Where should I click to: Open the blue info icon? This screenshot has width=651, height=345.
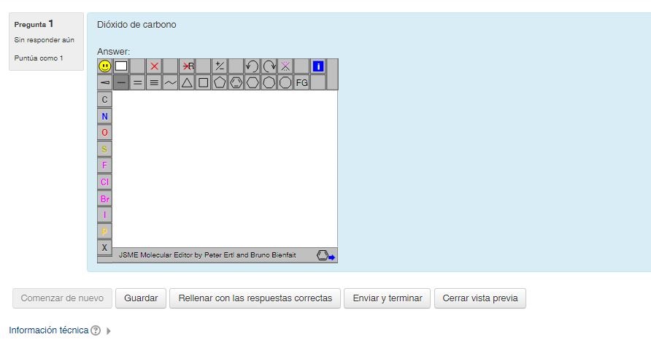pyautogui.click(x=317, y=66)
